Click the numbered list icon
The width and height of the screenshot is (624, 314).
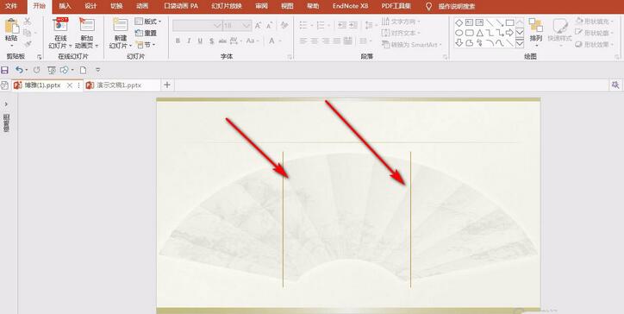(321, 26)
